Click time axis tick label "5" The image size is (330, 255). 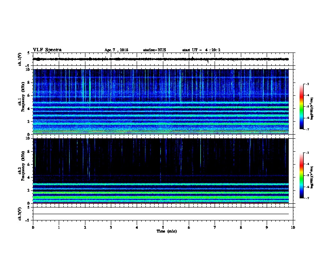(163, 227)
